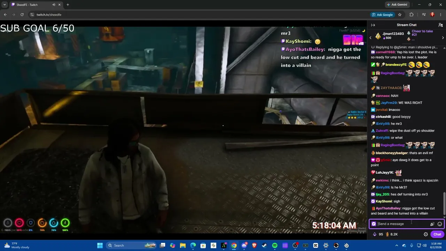The image size is (446, 251).
Task: Open chat identity badge in message box
Action: pyautogui.click(x=374, y=224)
